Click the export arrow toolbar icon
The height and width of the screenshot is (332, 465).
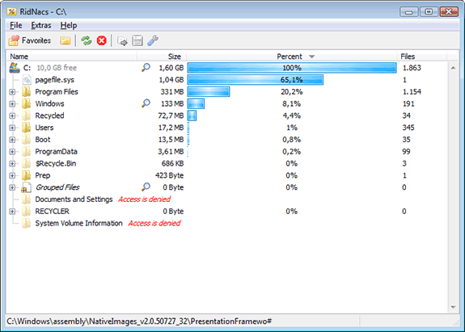click(122, 41)
